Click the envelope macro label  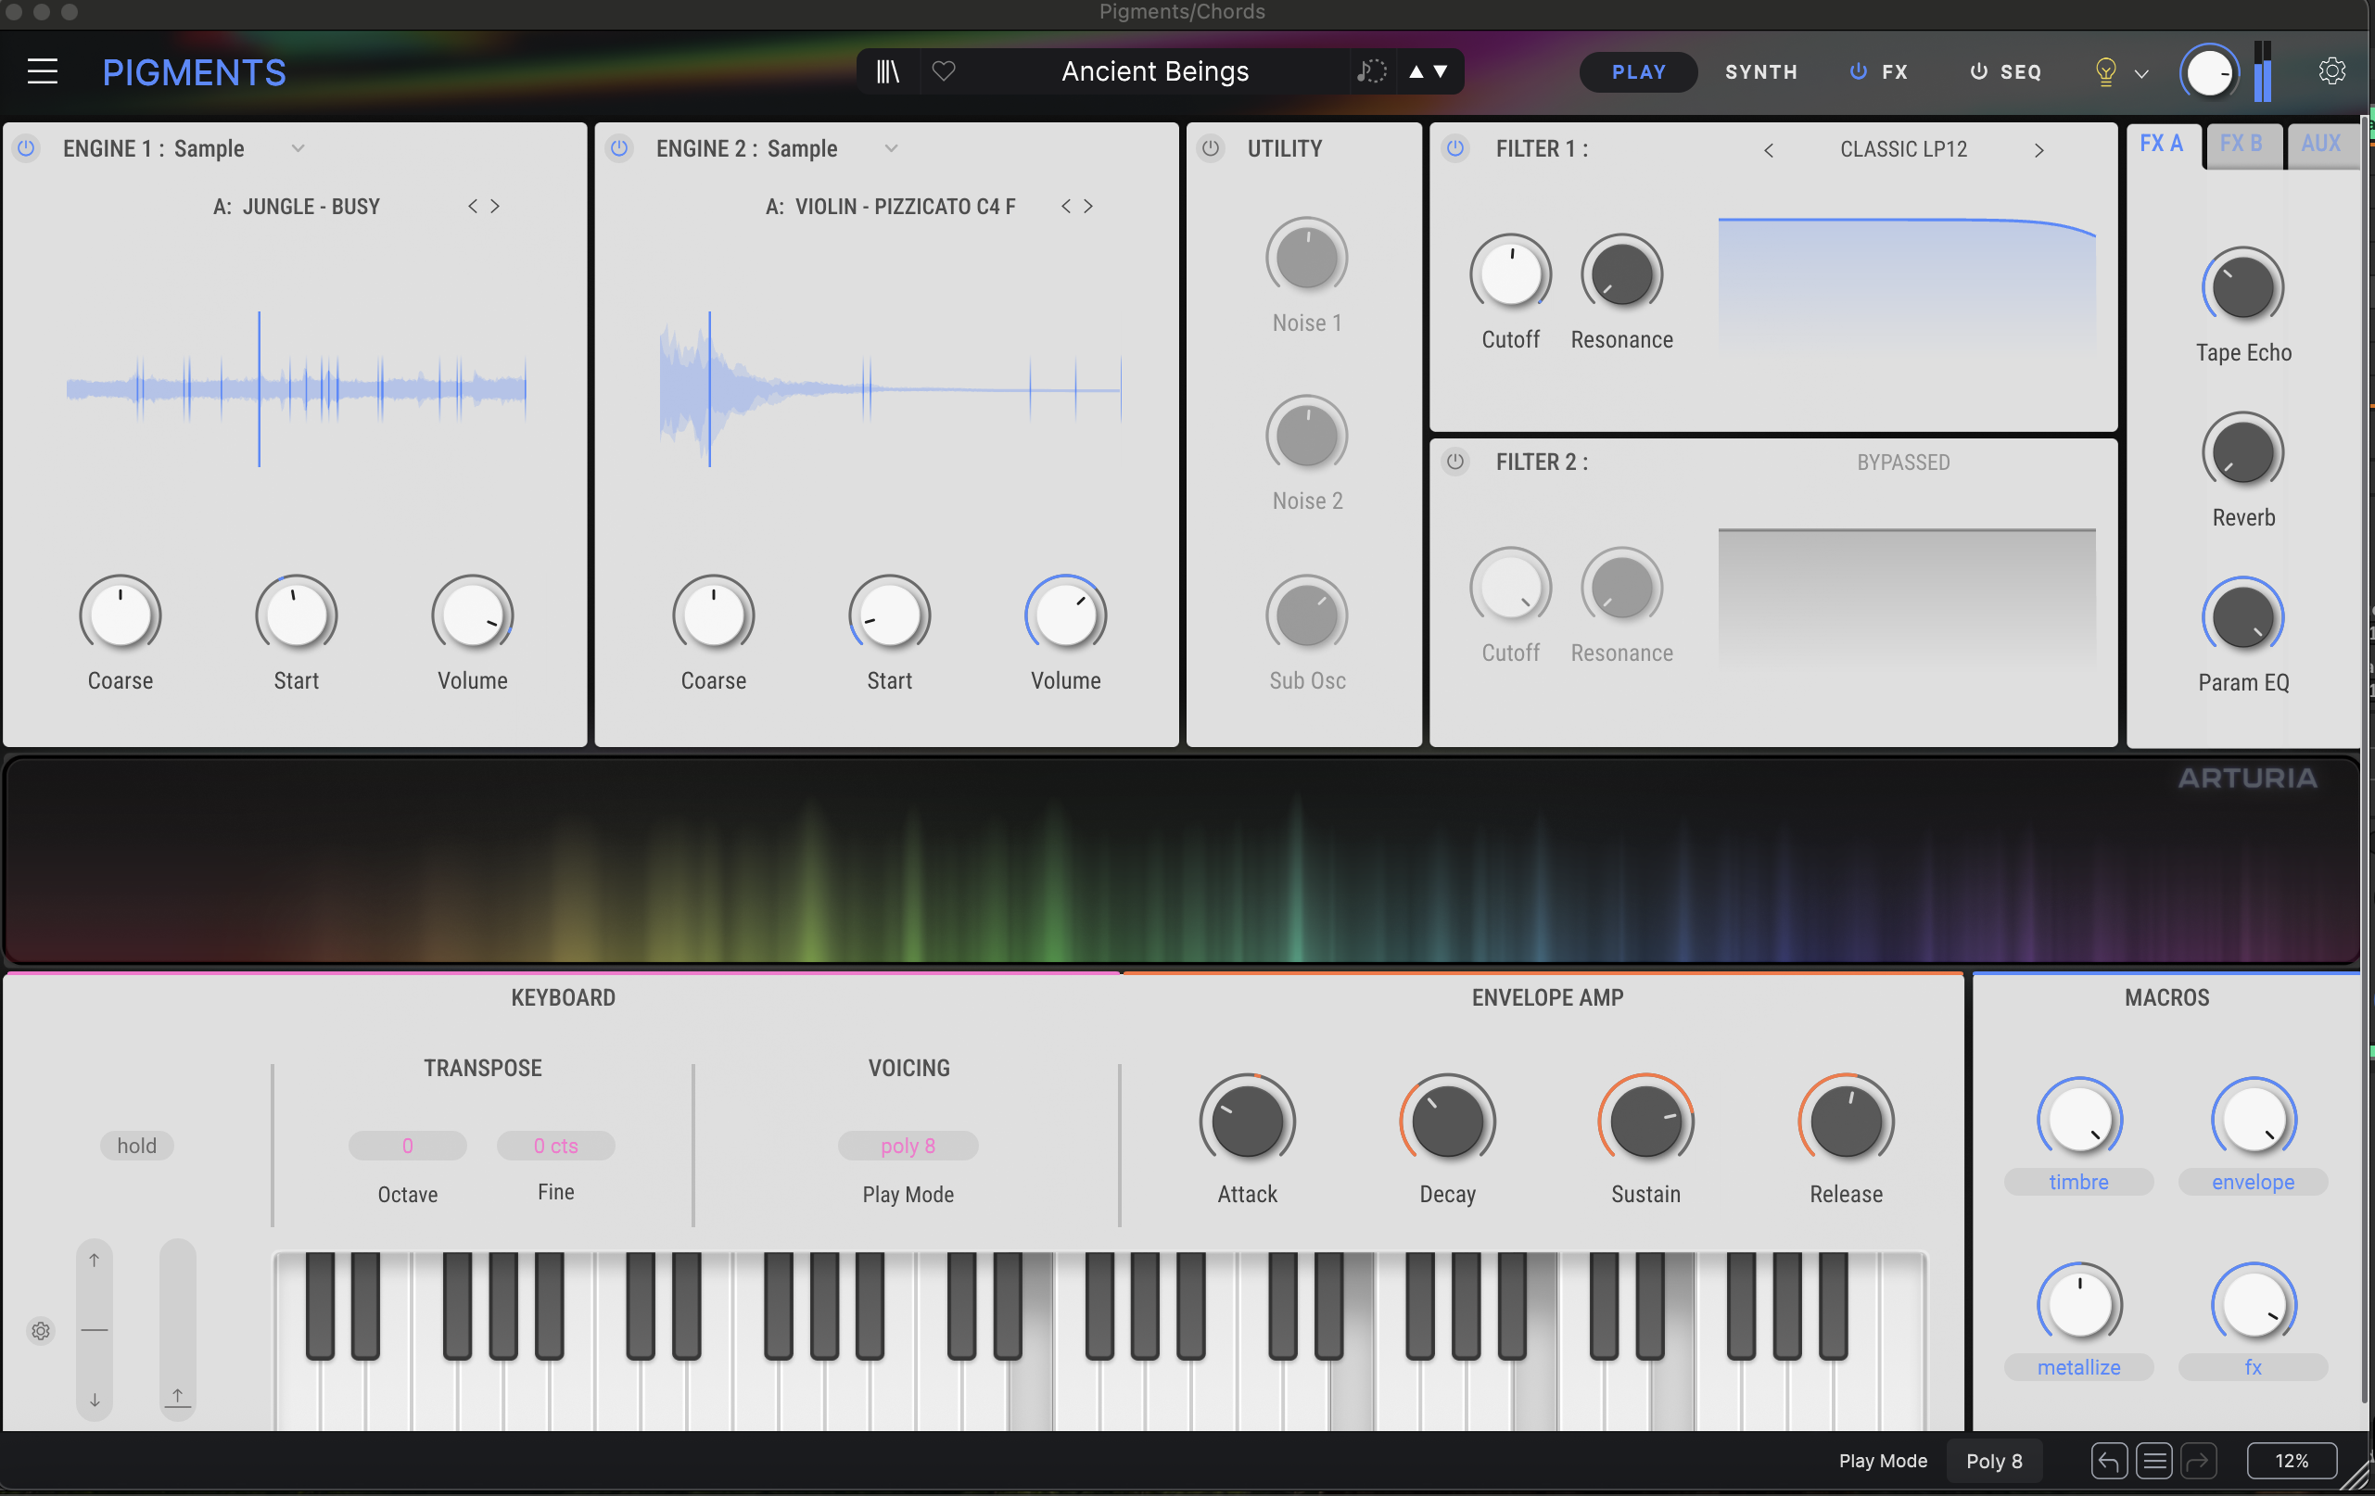pyautogui.click(x=2253, y=1182)
